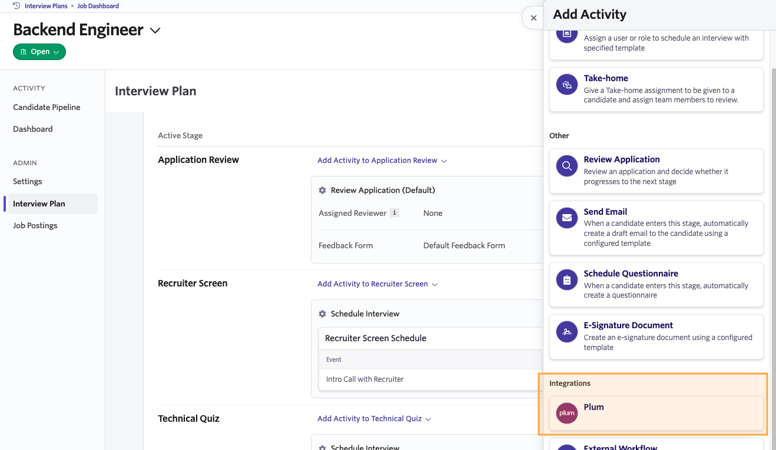Open the Settings admin page
Viewport: 776px width, 450px height.
point(28,182)
